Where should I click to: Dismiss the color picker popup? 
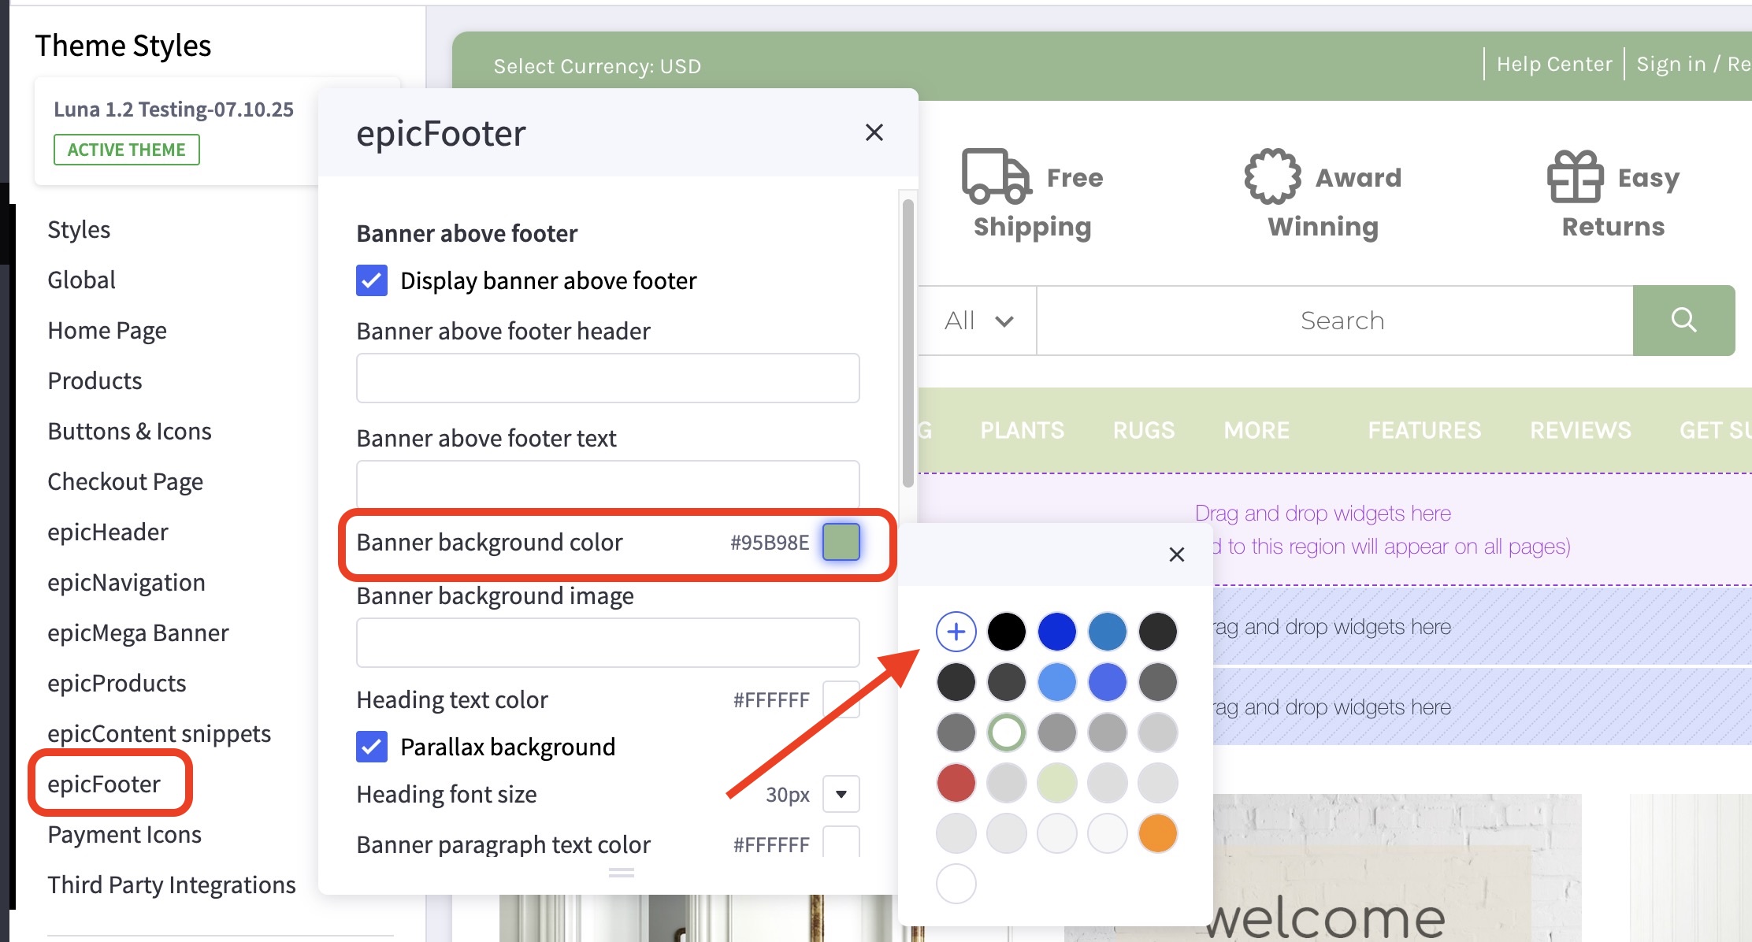[x=1177, y=554]
